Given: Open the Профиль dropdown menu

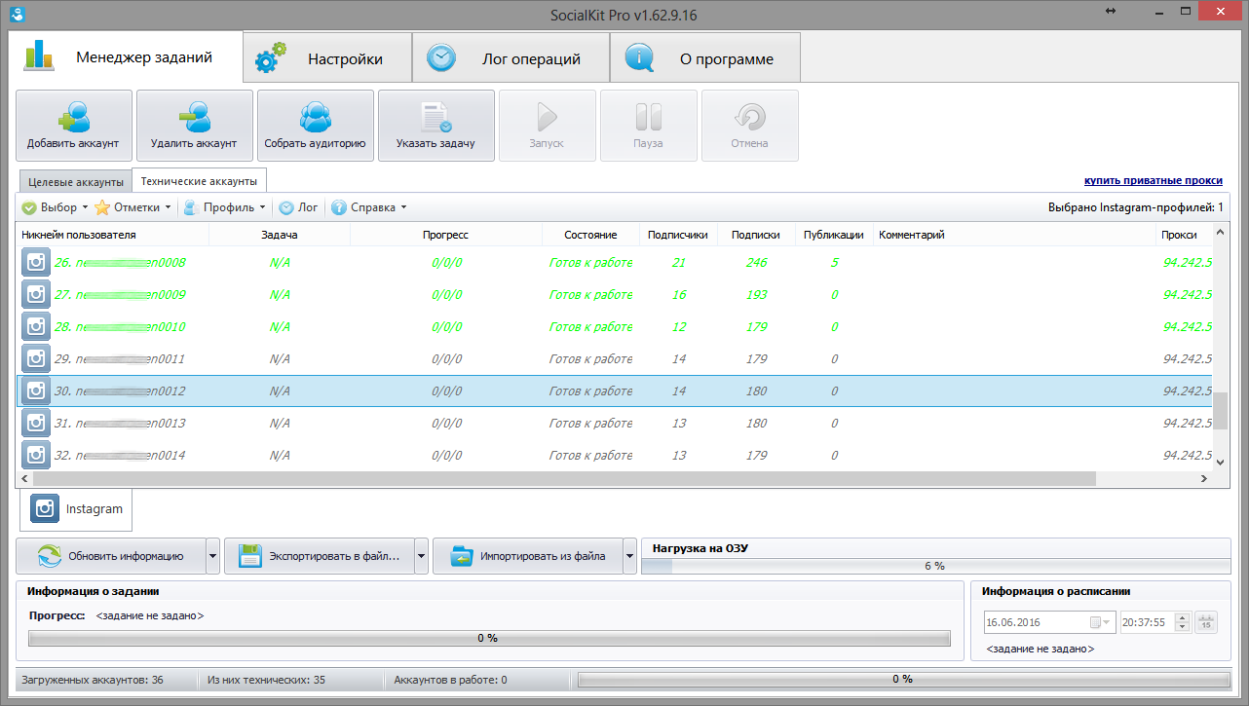Looking at the screenshot, I should [x=225, y=207].
